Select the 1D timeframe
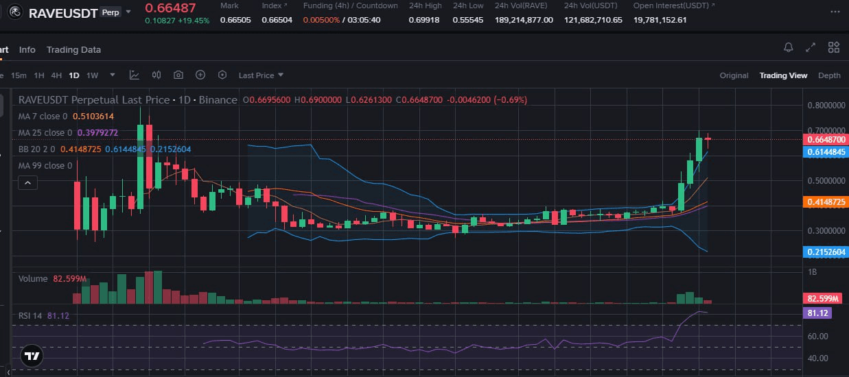 (x=74, y=75)
